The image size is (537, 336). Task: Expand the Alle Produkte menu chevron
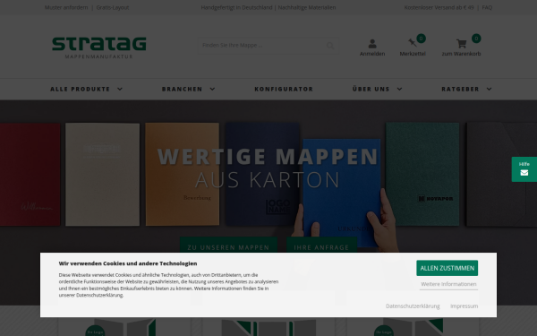[x=120, y=89]
